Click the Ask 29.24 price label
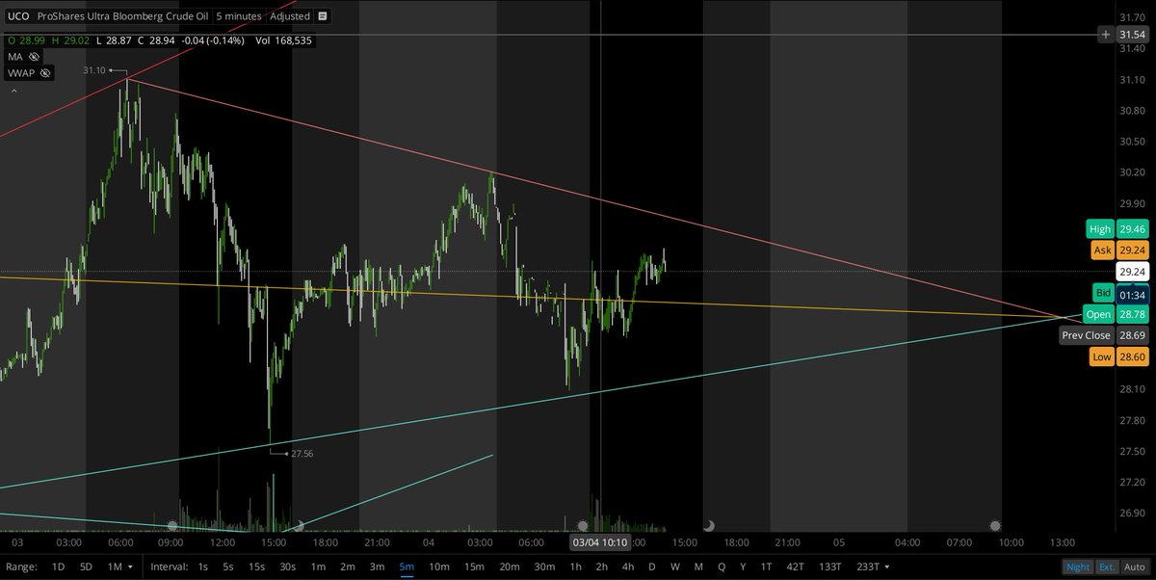 pyautogui.click(x=1118, y=250)
